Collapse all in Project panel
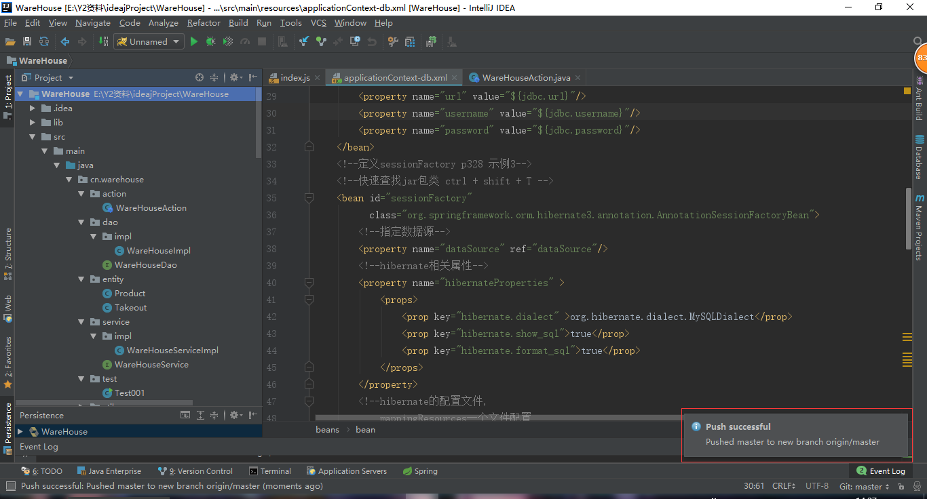This screenshot has height=499, width=927. (214, 77)
